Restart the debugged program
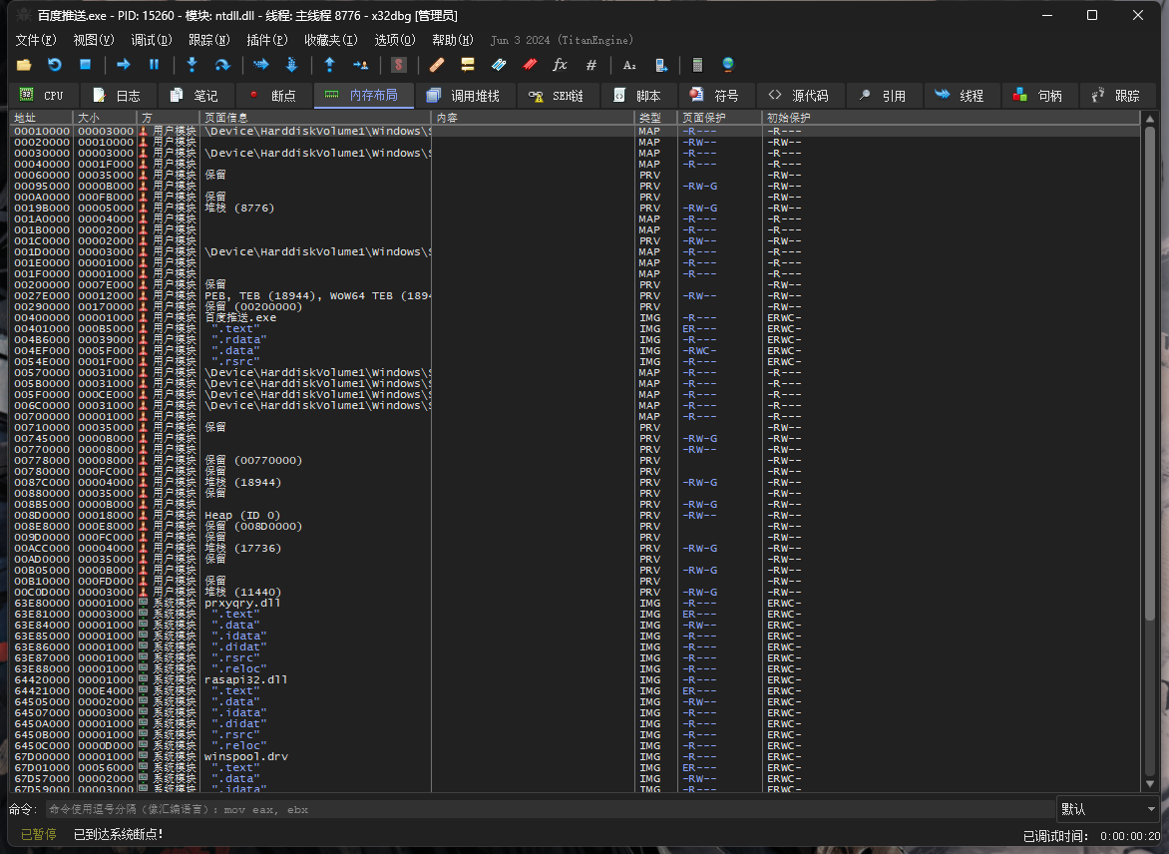 55,65
